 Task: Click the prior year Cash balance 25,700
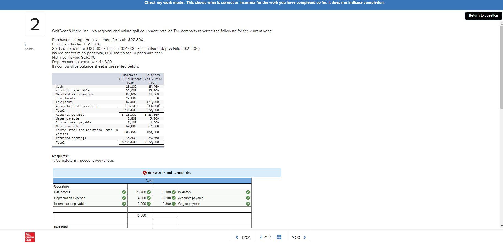point(154,87)
